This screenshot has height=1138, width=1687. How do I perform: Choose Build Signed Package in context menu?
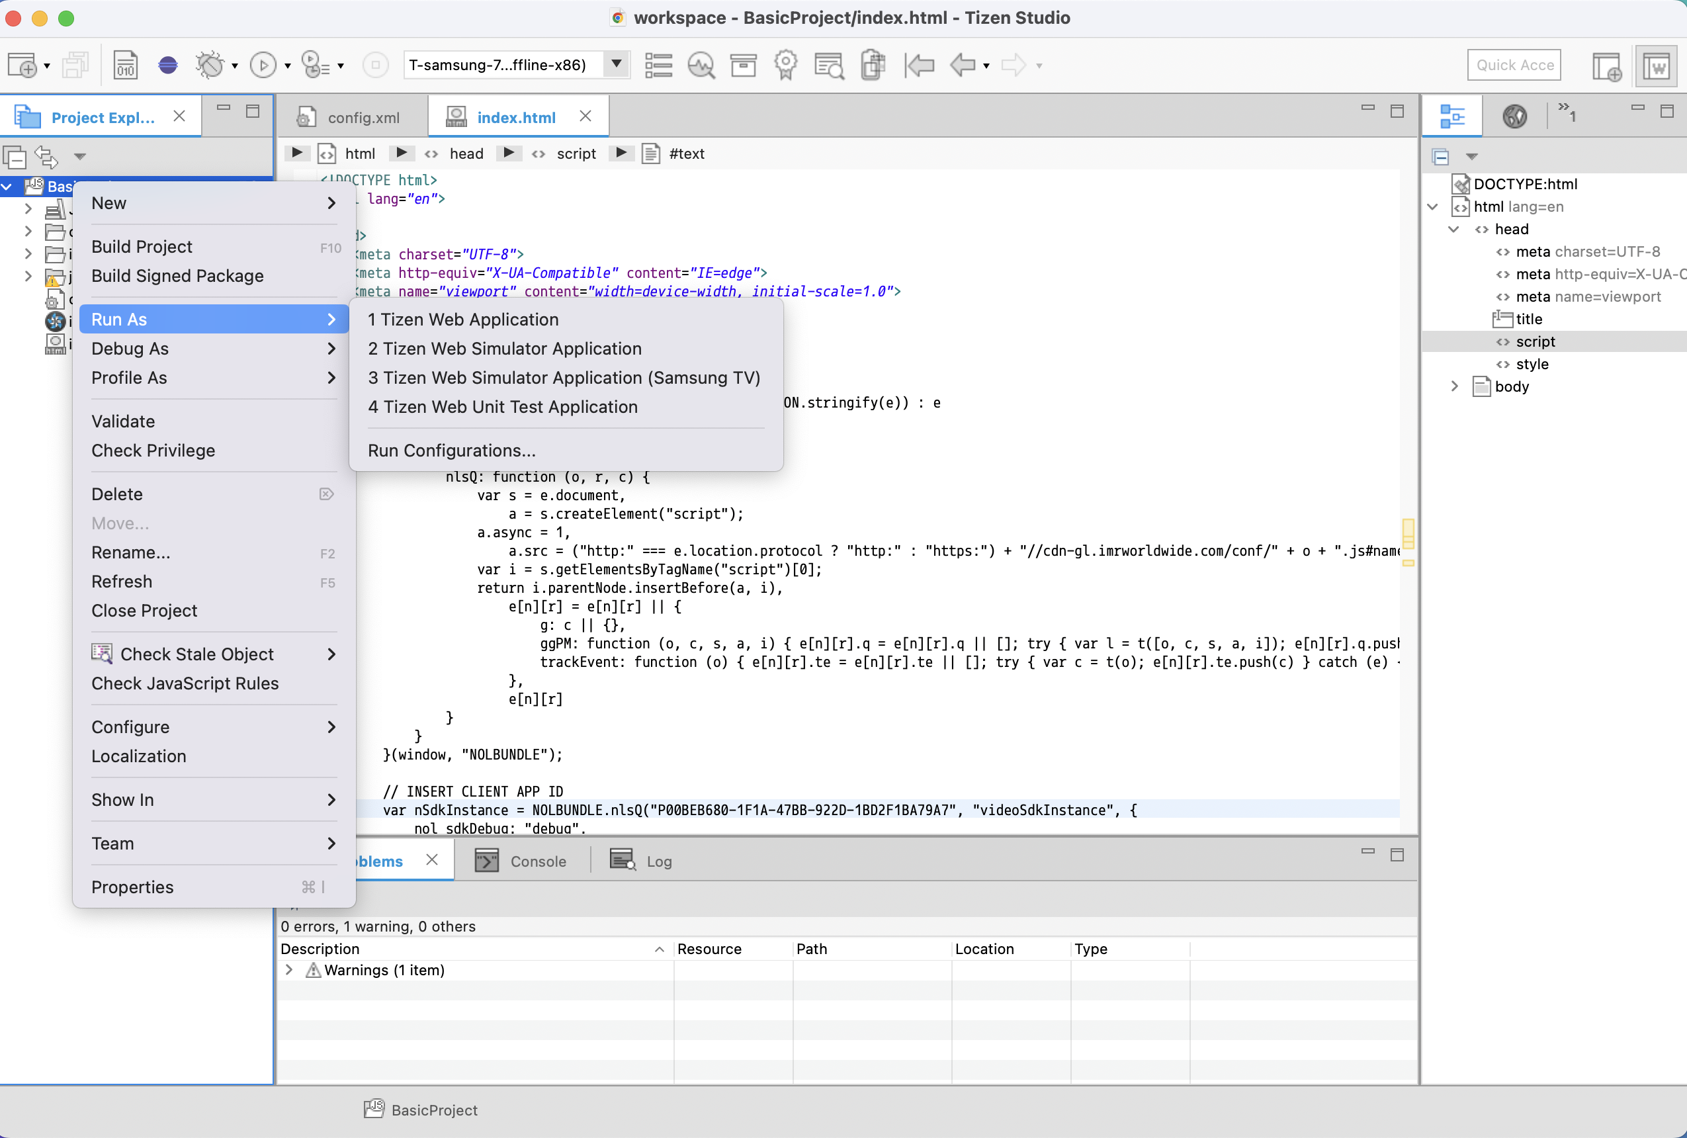178,276
